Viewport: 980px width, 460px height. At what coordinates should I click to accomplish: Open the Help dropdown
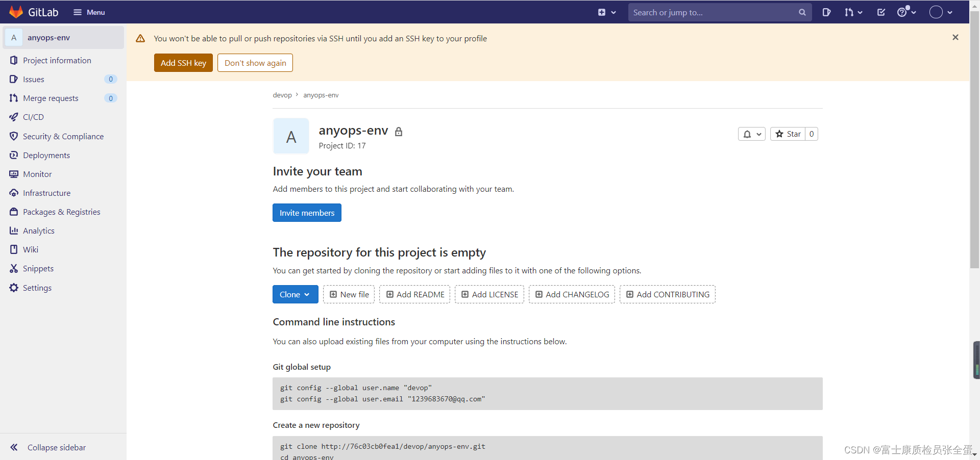click(x=906, y=12)
